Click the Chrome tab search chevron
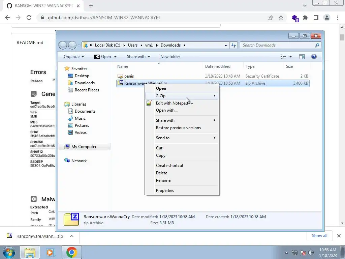 pos(305,6)
